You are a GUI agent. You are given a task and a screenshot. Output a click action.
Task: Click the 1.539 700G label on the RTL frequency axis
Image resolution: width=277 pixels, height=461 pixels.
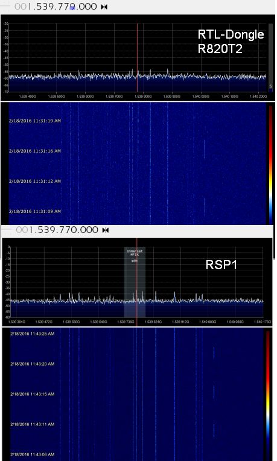pos(114,97)
